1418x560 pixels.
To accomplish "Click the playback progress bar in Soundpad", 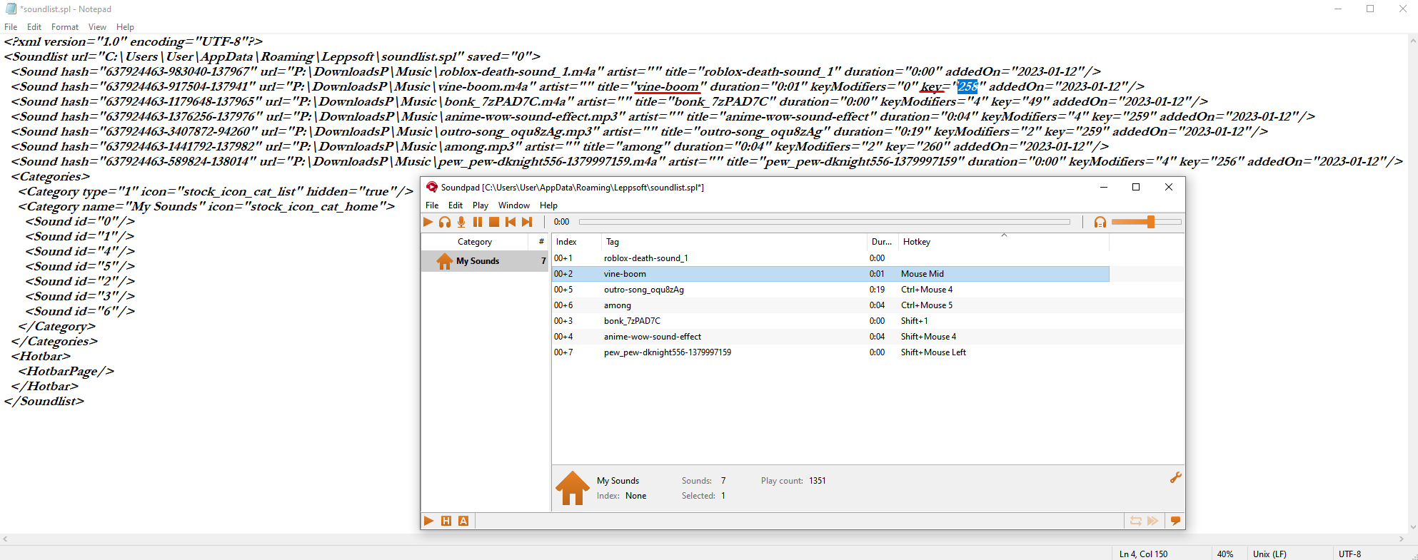I will pos(825,222).
